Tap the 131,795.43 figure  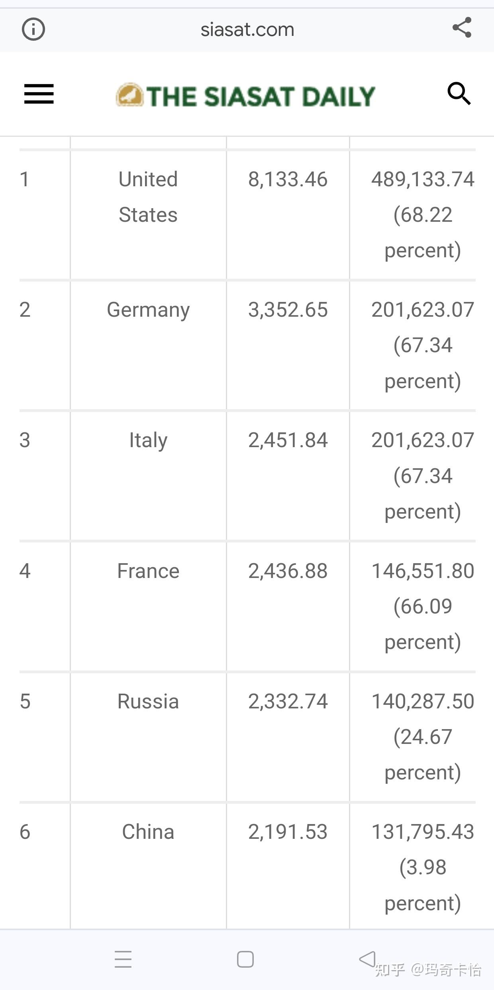point(423,832)
